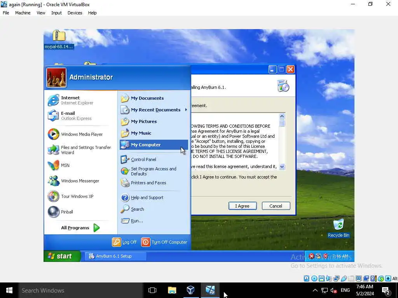
Task: Switch to AnyBurn 6.1 Setup taskbar button
Action: (115, 256)
